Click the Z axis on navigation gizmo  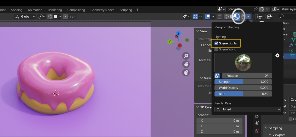point(178,34)
